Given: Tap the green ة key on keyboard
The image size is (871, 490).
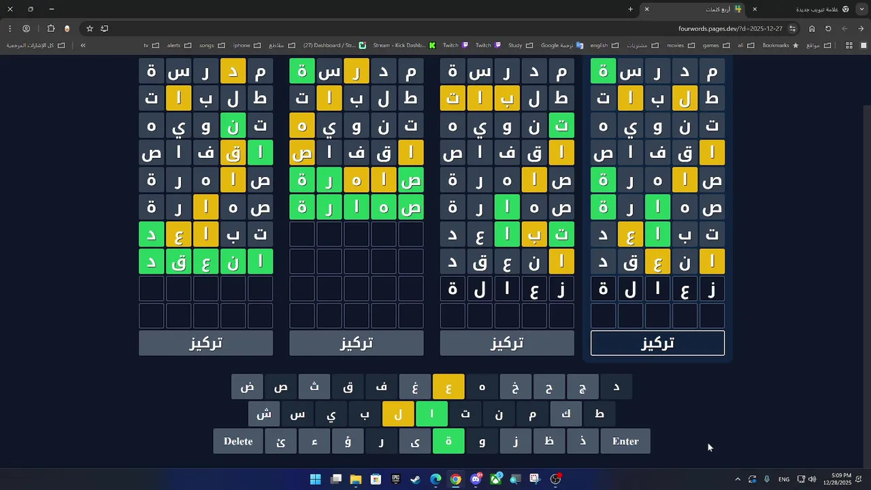Looking at the screenshot, I should pos(448,442).
